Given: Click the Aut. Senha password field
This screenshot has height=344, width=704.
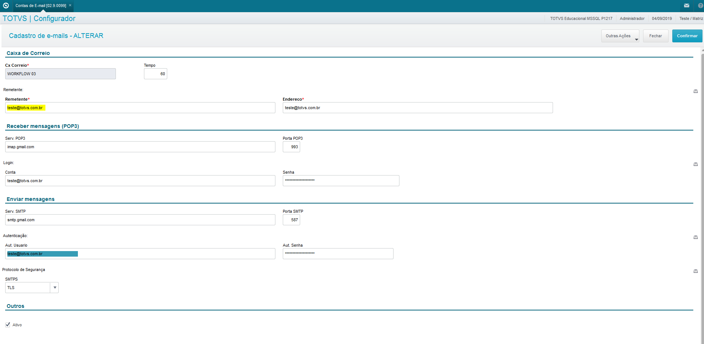Looking at the screenshot, I should pos(338,254).
